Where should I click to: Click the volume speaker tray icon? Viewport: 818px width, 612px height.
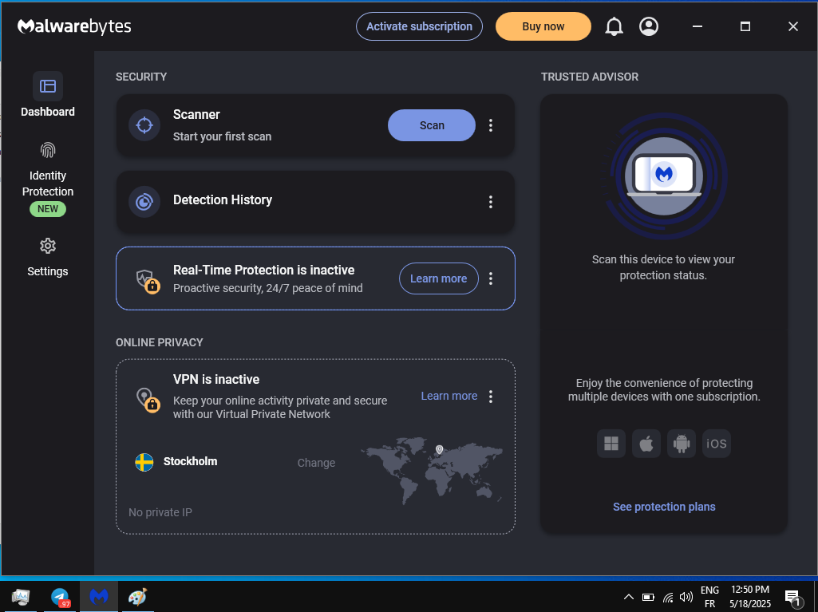tap(686, 597)
